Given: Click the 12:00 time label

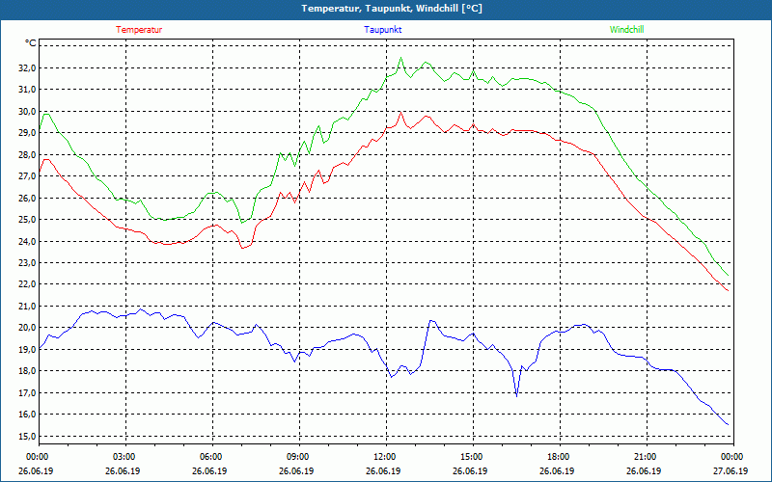Looking at the screenshot, I should 384,457.
